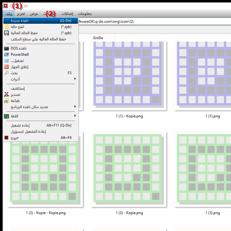
Task: Click the DOS console icon
Action: click(6, 48)
